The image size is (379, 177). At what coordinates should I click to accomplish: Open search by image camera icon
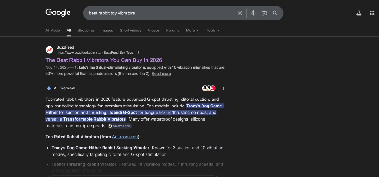tap(264, 13)
